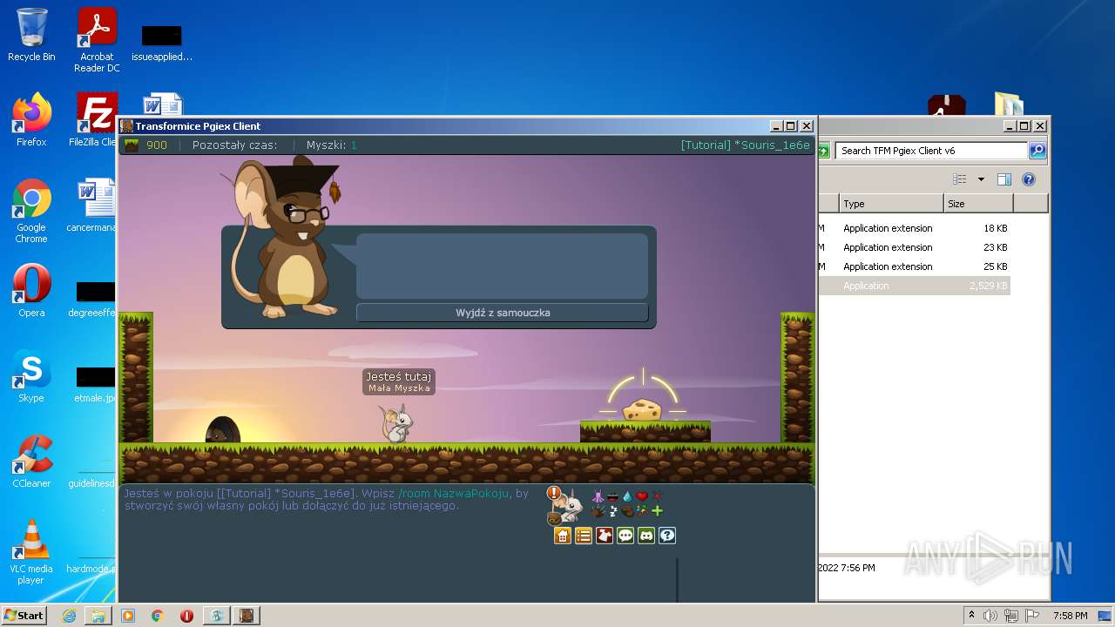This screenshot has height=627, width=1115.
Task: Select the 18 KB Application extension row
Action: (915, 228)
